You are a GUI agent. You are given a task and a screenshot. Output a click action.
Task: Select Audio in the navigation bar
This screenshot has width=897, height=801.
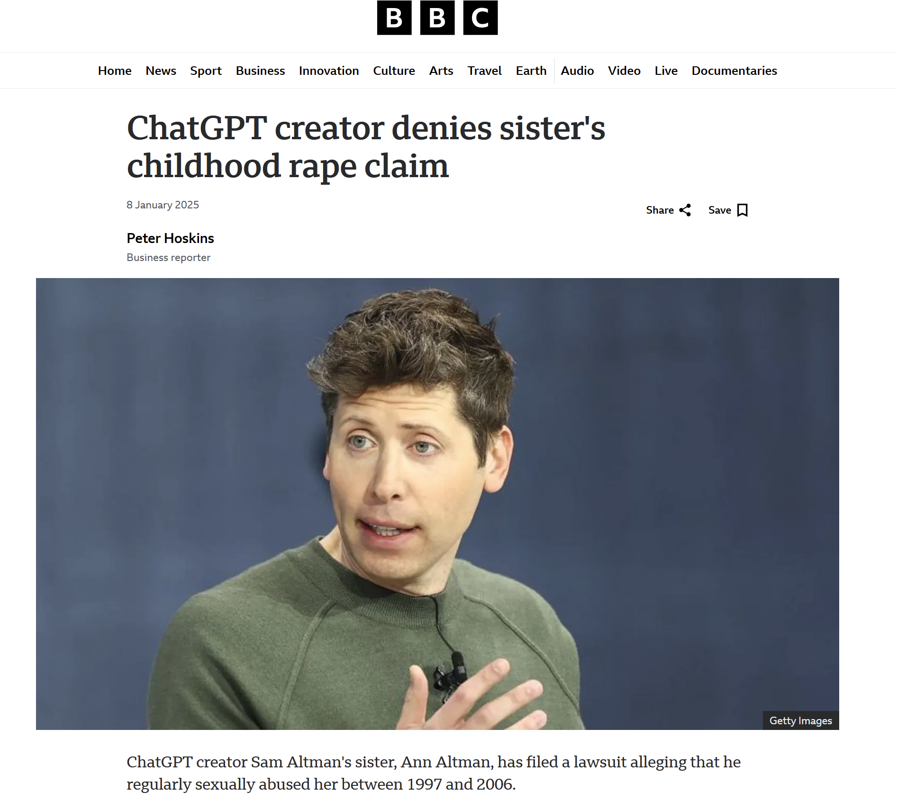[577, 71]
